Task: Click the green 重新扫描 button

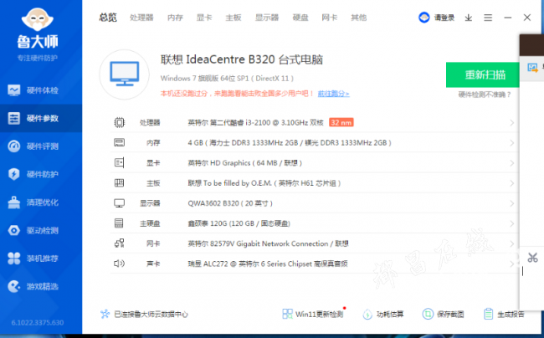Action: pyautogui.click(x=483, y=74)
